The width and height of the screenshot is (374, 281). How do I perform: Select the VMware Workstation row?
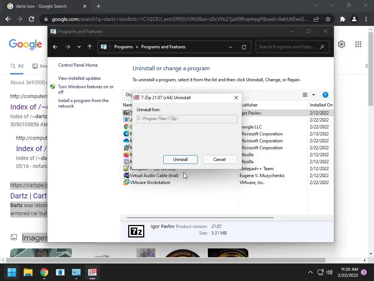coord(228,183)
